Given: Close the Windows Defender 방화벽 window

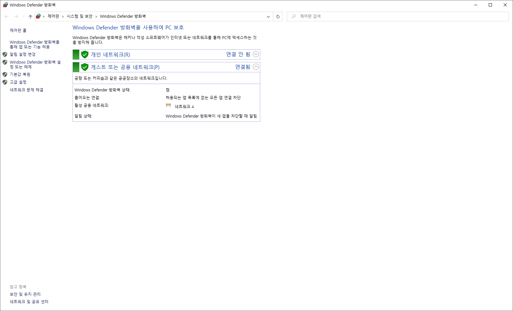Looking at the screenshot, I should point(505,5).
